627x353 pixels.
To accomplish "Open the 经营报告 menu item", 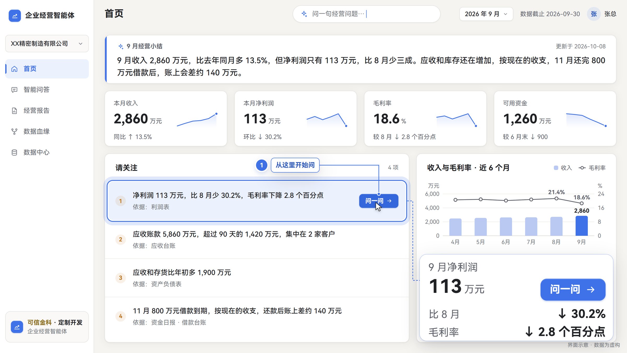I will pos(47,111).
